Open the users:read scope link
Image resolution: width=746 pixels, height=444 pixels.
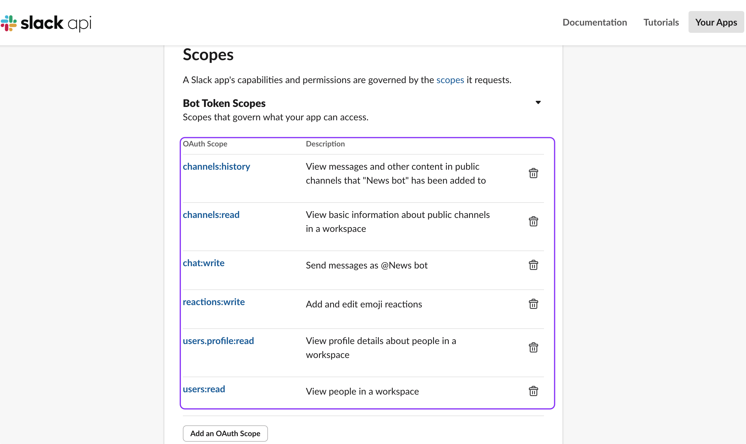tap(203, 389)
